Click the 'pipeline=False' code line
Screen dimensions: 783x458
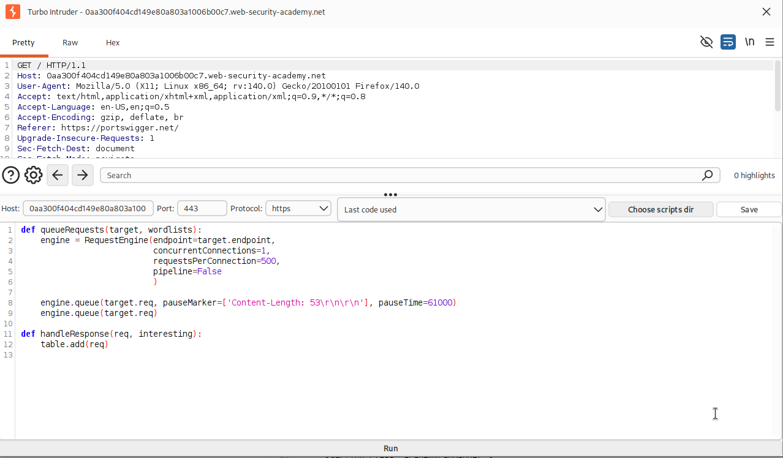coord(187,272)
